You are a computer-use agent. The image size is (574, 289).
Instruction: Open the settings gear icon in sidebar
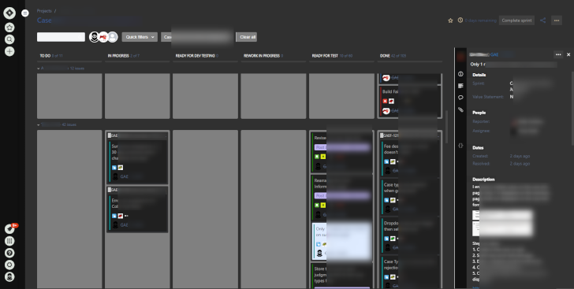[9, 265]
